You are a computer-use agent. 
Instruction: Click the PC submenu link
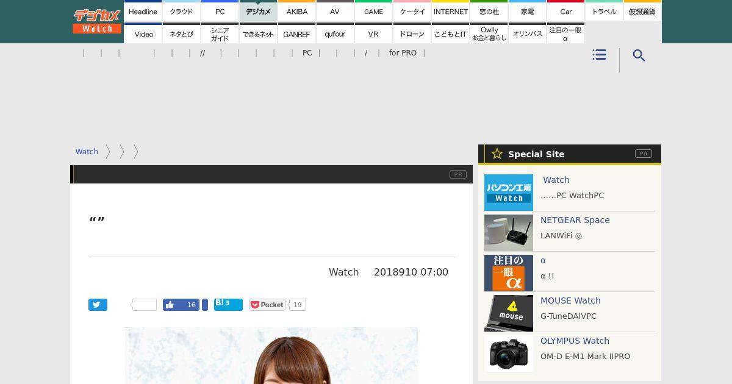click(307, 53)
